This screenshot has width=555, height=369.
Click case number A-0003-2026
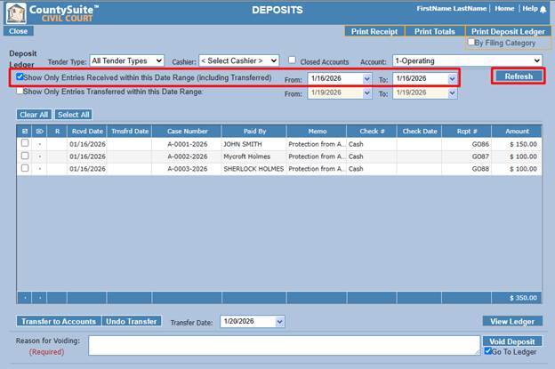[188, 169]
